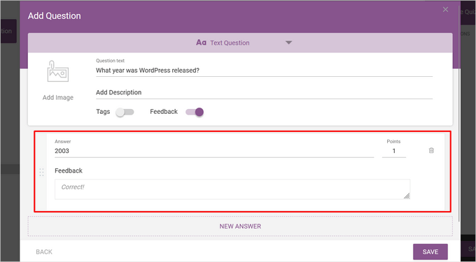Click the Feedback box with Correct! placeholder
This screenshot has width=476, height=262.
point(232,189)
